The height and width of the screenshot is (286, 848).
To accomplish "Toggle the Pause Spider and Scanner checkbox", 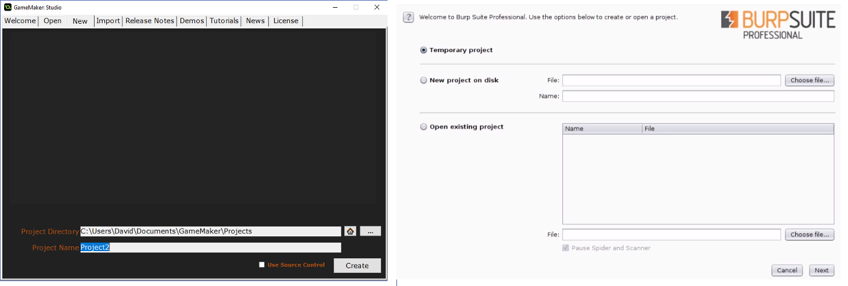I will coord(566,248).
